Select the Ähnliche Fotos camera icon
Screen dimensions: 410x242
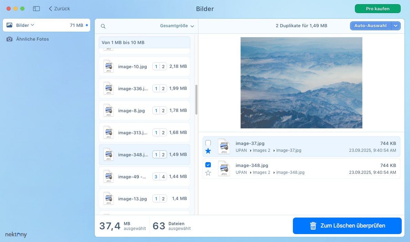coord(10,39)
